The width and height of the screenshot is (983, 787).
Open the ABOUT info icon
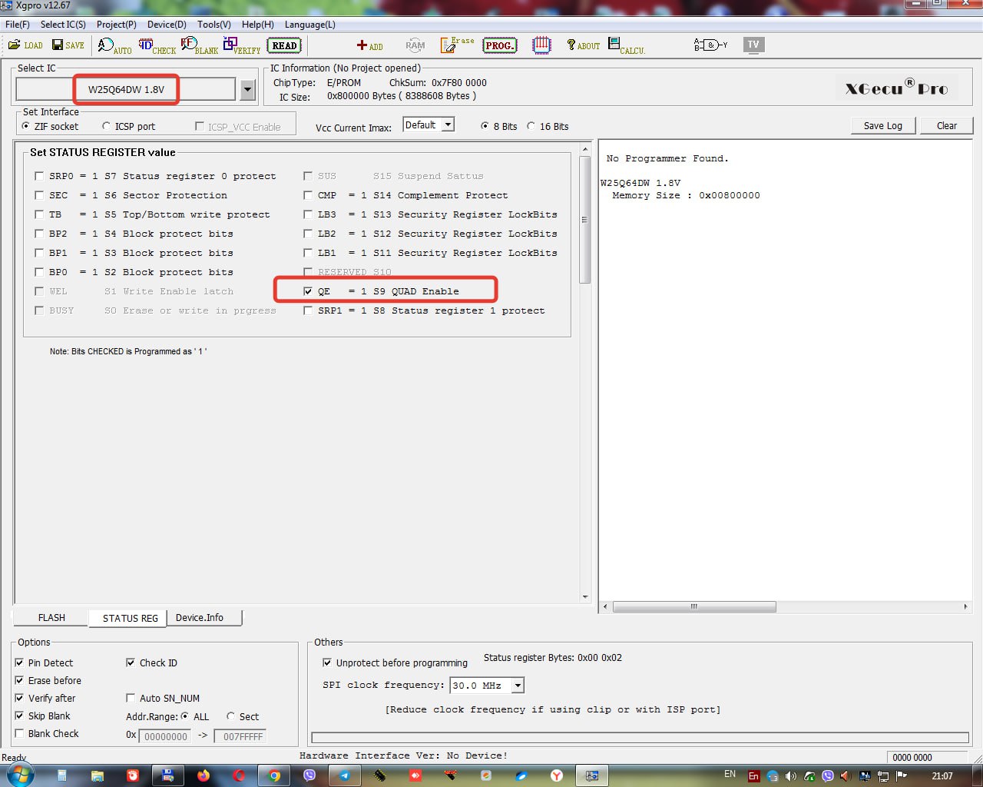click(583, 45)
